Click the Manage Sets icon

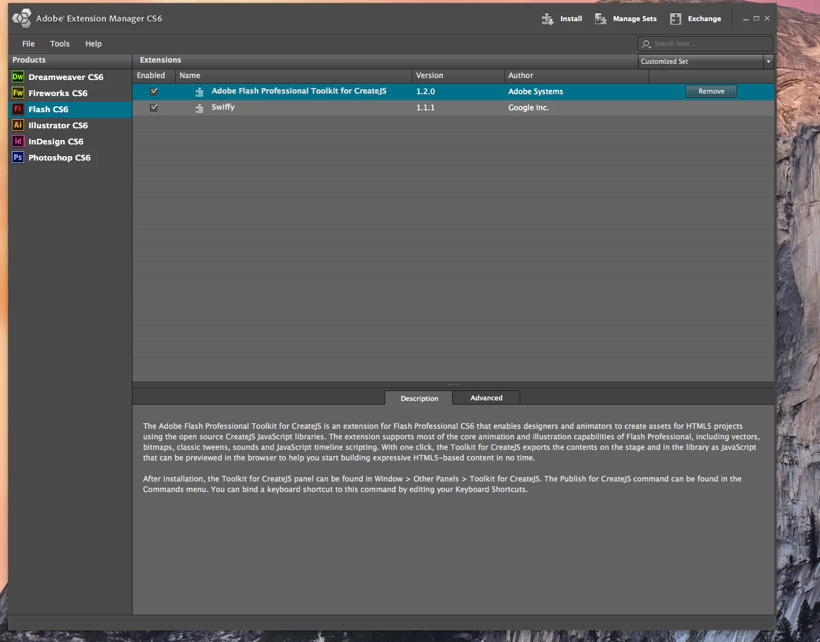coord(600,19)
